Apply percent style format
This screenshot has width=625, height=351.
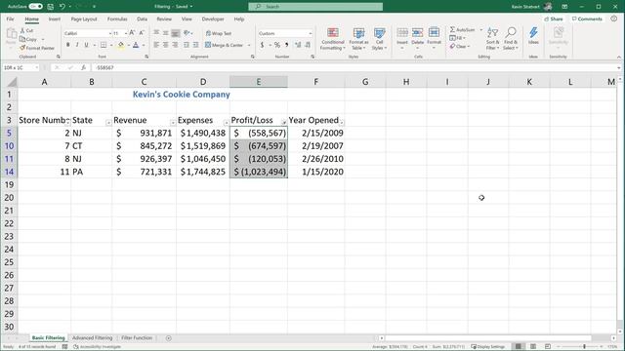click(x=277, y=45)
